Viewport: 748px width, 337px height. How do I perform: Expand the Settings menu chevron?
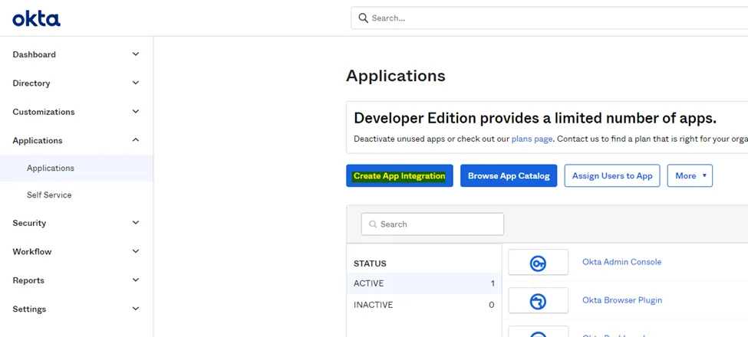click(136, 309)
